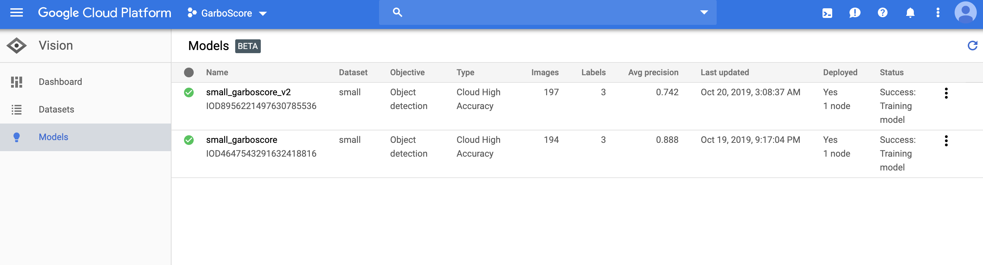Open more options for small_garboscore_v2

[946, 93]
